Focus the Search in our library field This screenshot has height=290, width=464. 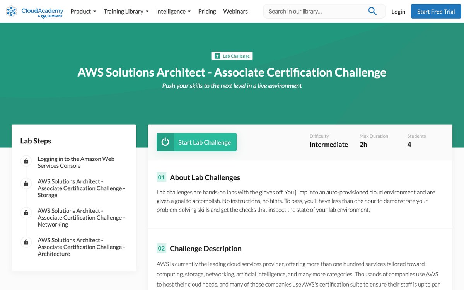pos(315,12)
